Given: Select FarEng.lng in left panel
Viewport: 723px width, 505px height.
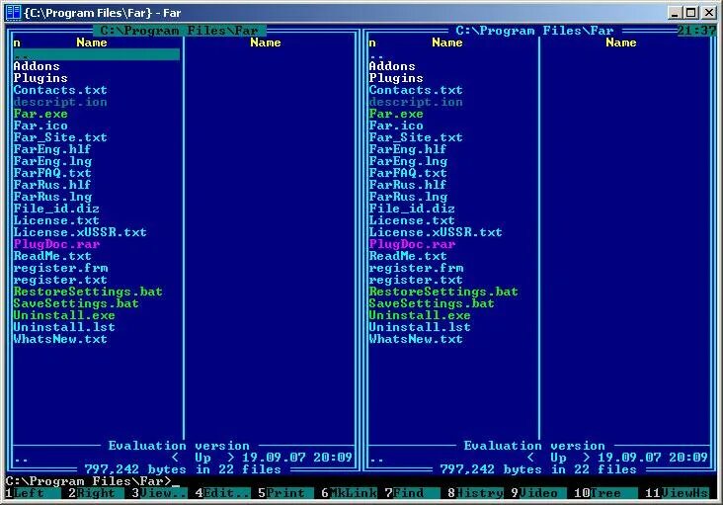Looking at the screenshot, I should (x=52, y=161).
